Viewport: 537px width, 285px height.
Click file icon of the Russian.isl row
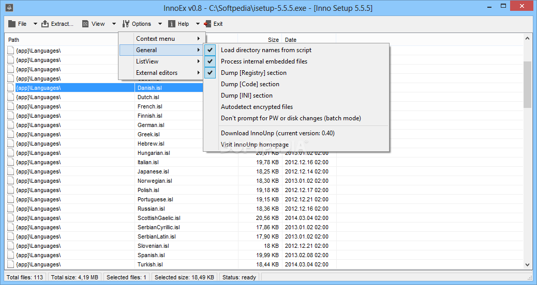tap(11, 209)
